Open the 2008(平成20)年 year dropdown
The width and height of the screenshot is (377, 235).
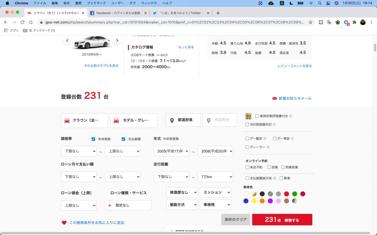(x=216, y=151)
